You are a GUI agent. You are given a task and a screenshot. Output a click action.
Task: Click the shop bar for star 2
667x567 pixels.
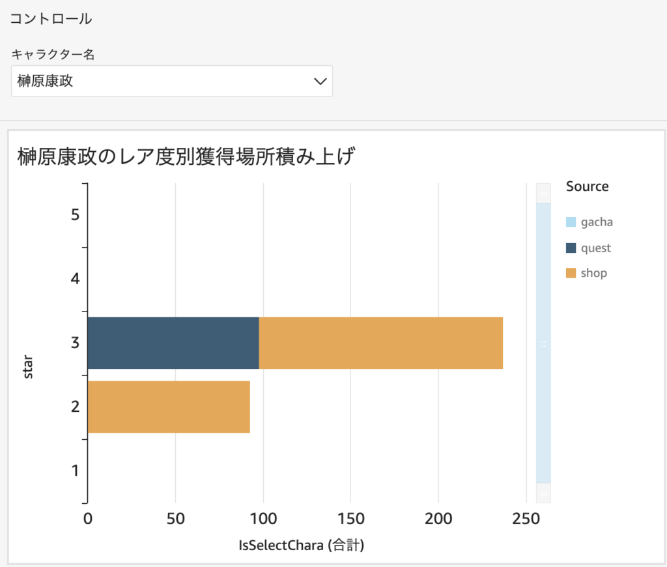click(x=169, y=407)
